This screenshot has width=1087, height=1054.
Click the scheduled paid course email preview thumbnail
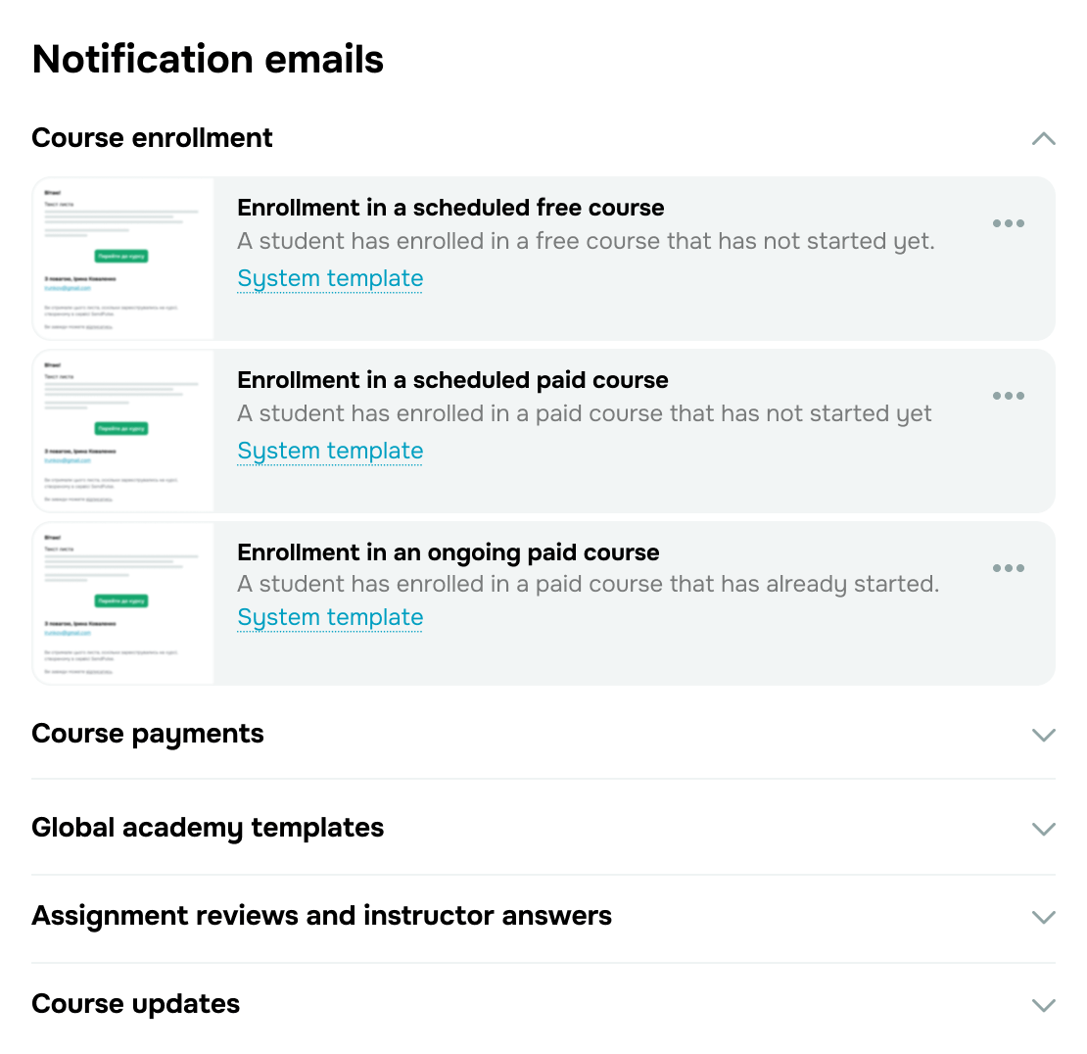123,431
